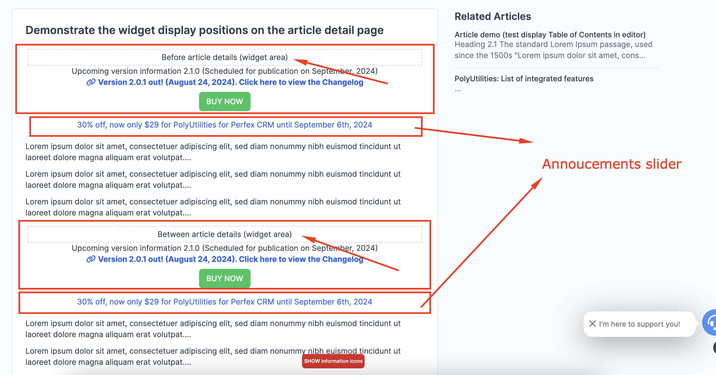
Task: Select the Related Articles heading
Action: [x=492, y=16]
